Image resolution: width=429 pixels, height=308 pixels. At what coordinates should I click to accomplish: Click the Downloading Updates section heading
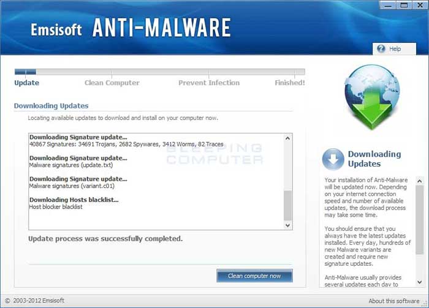tap(51, 106)
